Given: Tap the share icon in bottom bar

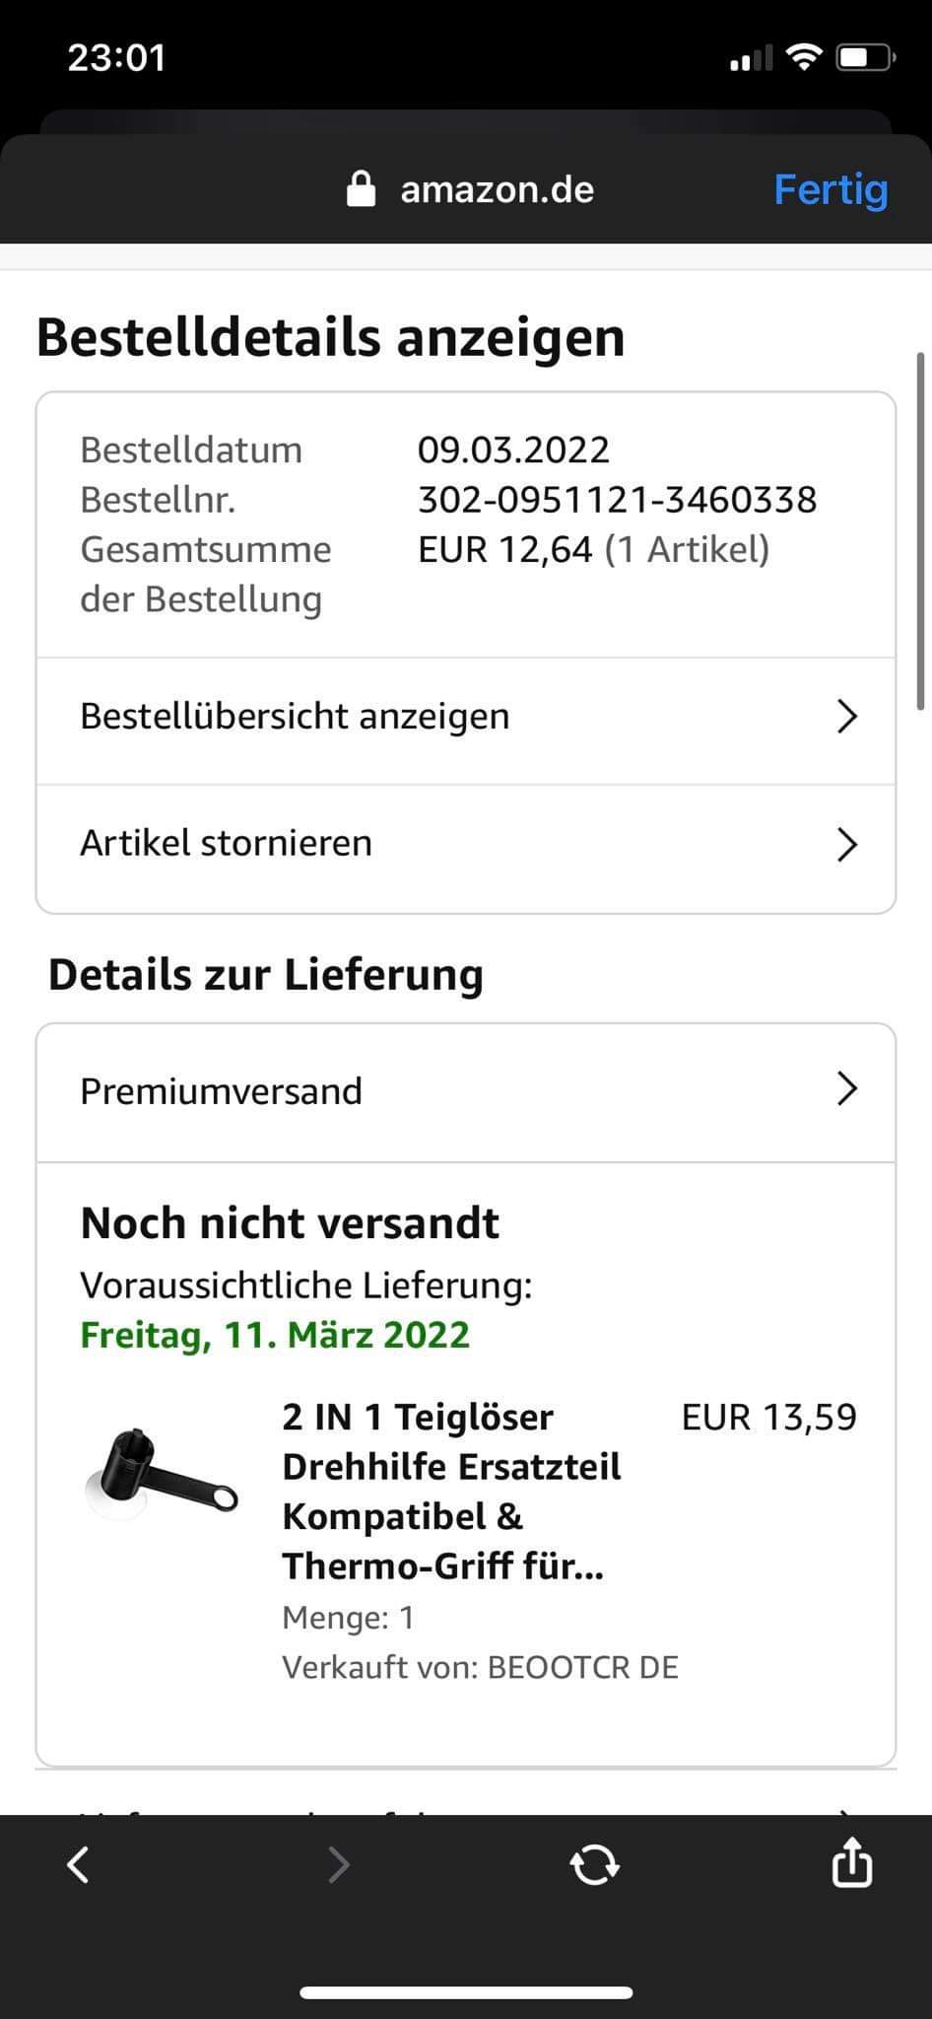Looking at the screenshot, I should coord(851,1862).
